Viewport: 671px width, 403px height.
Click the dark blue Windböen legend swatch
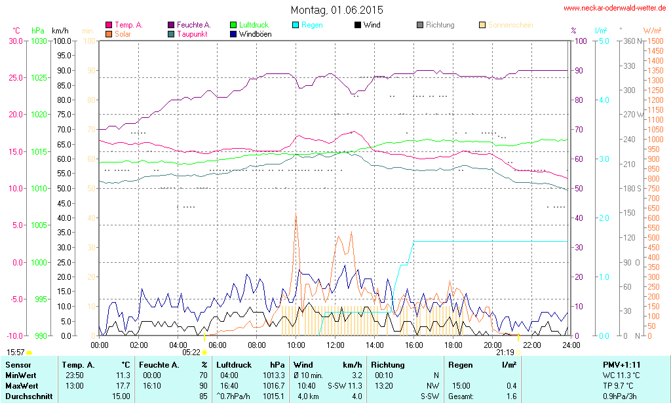click(x=234, y=33)
